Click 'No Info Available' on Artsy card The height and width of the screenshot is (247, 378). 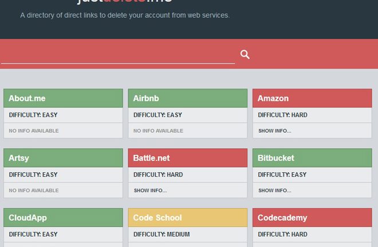point(34,190)
